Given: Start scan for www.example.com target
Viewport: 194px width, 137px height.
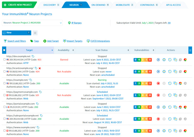Looking at the screenshot, I should [158, 131].
